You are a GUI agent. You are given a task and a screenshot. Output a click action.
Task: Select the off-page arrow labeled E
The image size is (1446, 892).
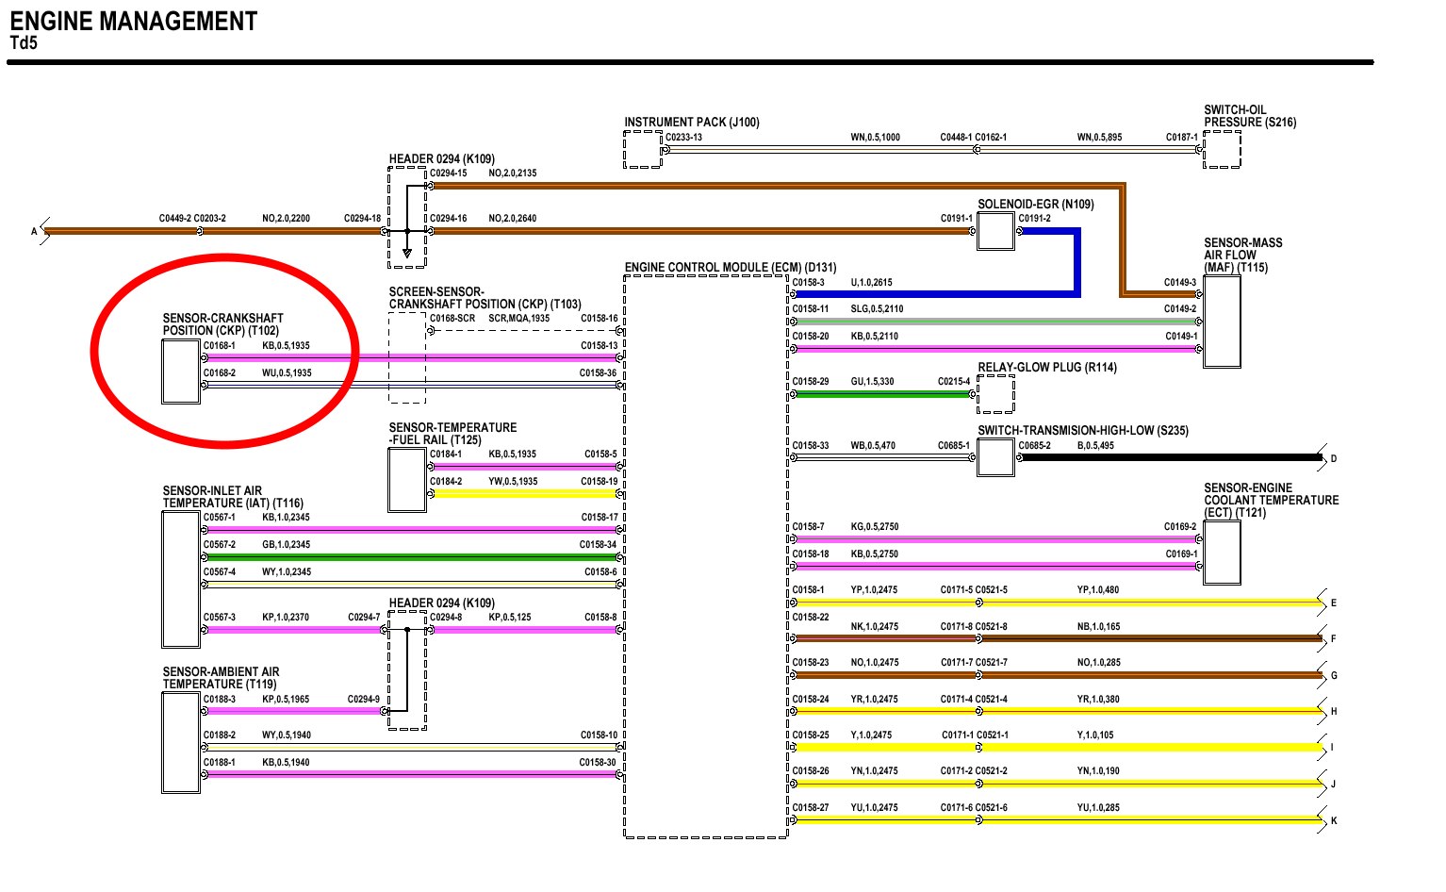1324,603
